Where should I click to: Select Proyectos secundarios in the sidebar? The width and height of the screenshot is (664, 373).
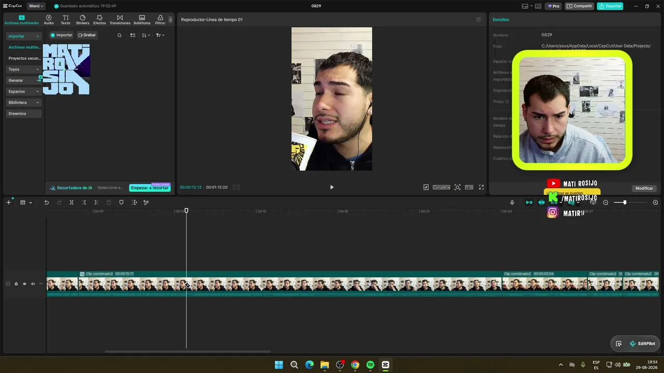coord(24,59)
